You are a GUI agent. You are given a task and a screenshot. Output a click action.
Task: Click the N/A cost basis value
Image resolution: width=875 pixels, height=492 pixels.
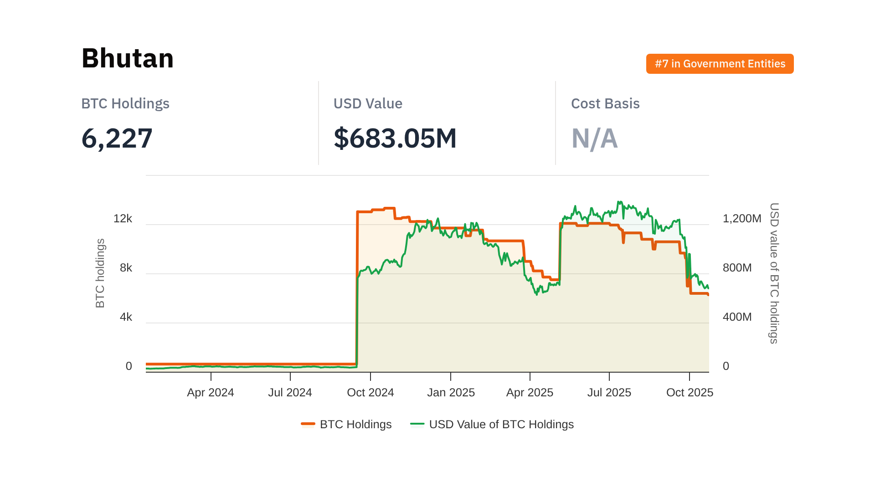pyautogui.click(x=594, y=138)
